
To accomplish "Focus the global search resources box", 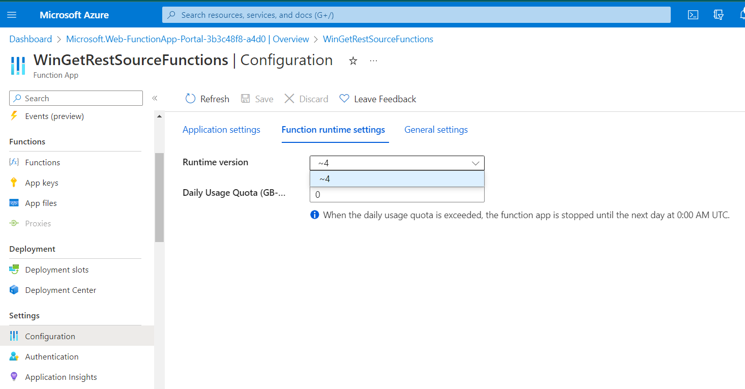I will pyautogui.click(x=416, y=15).
